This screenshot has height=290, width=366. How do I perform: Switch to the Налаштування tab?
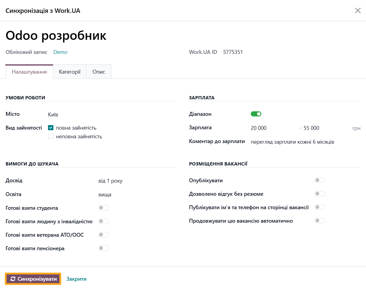[29, 72]
